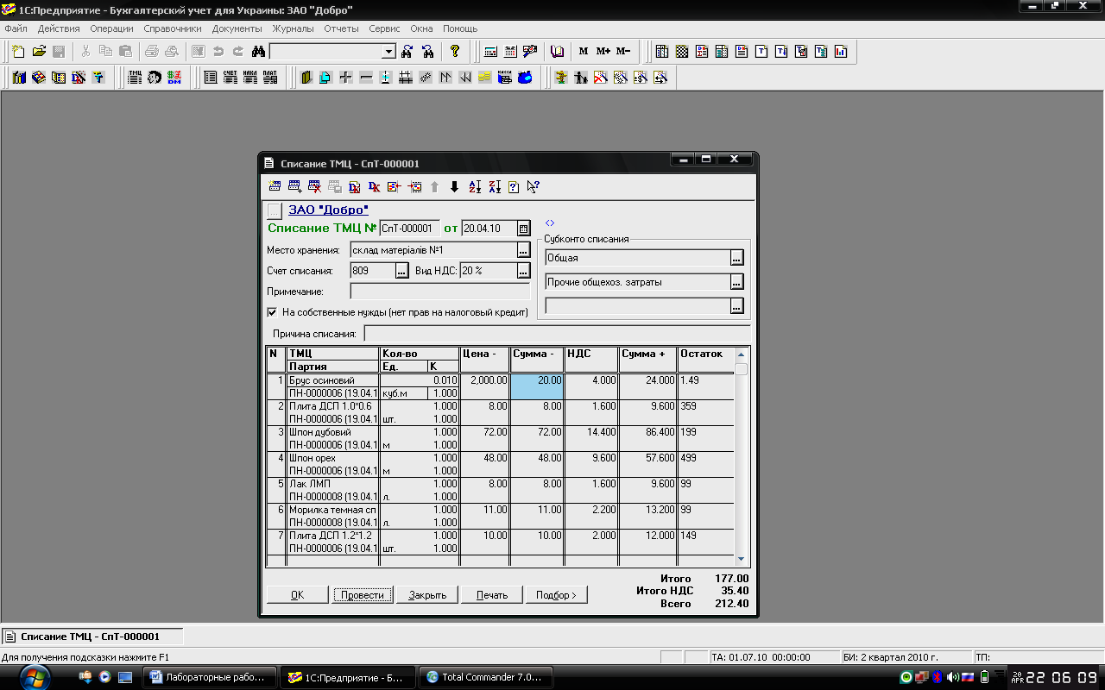This screenshot has width=1105, height=690.
Task: Click the $ DM currency icon
Action: pyautogui.click(x=174, y=78)
